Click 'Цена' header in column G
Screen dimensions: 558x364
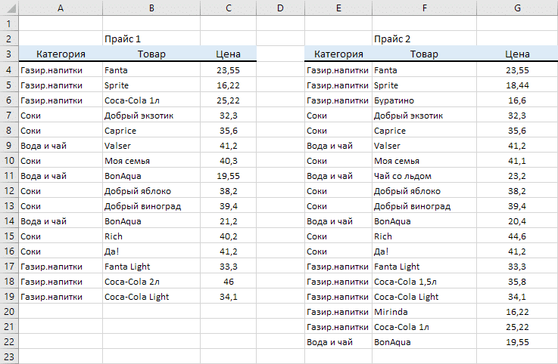[x=517, y=54]
